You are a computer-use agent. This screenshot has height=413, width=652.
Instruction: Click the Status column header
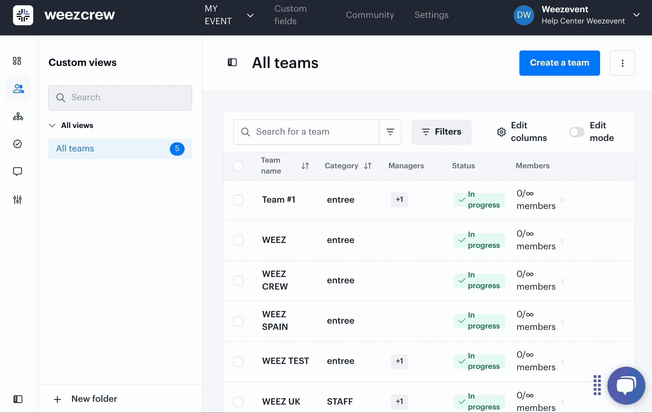pyautogui.click(x=463, y=166)
